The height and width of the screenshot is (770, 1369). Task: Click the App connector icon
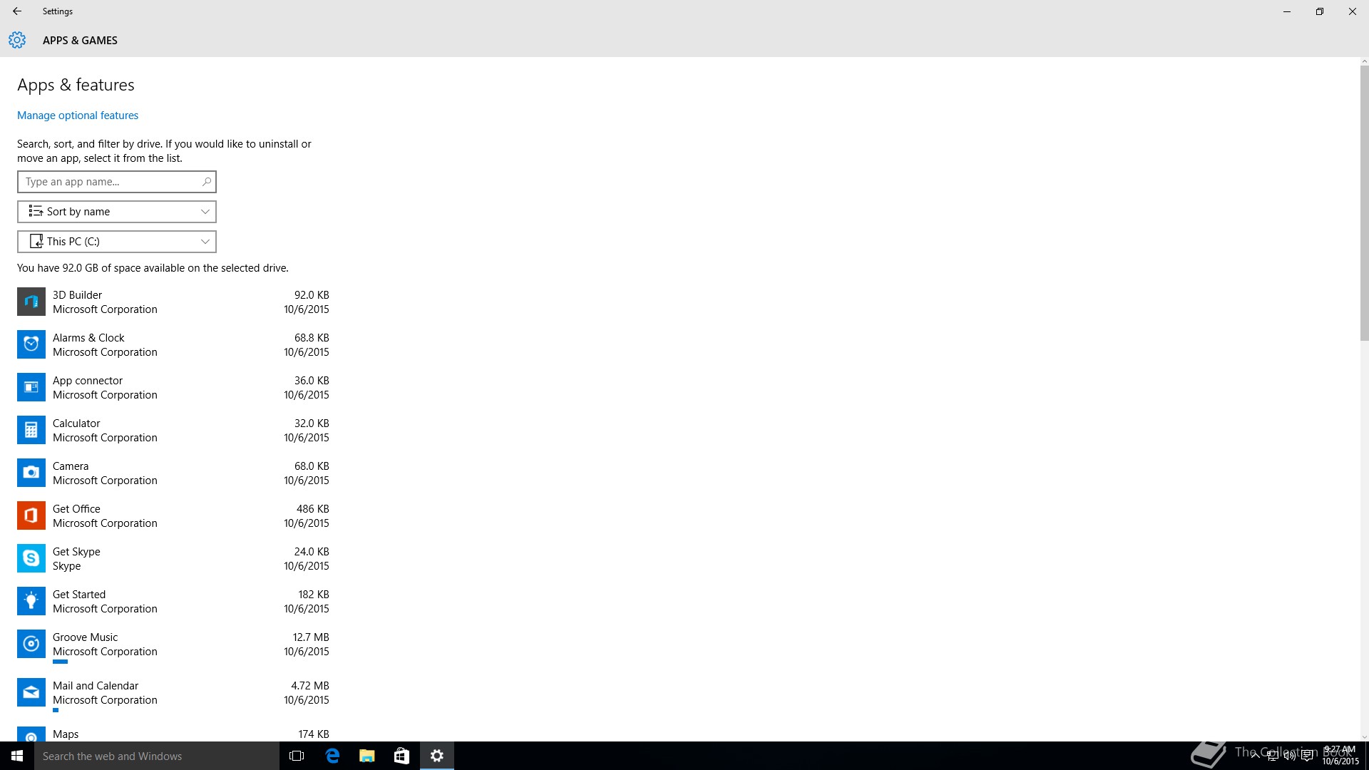[x=31, y=387]
